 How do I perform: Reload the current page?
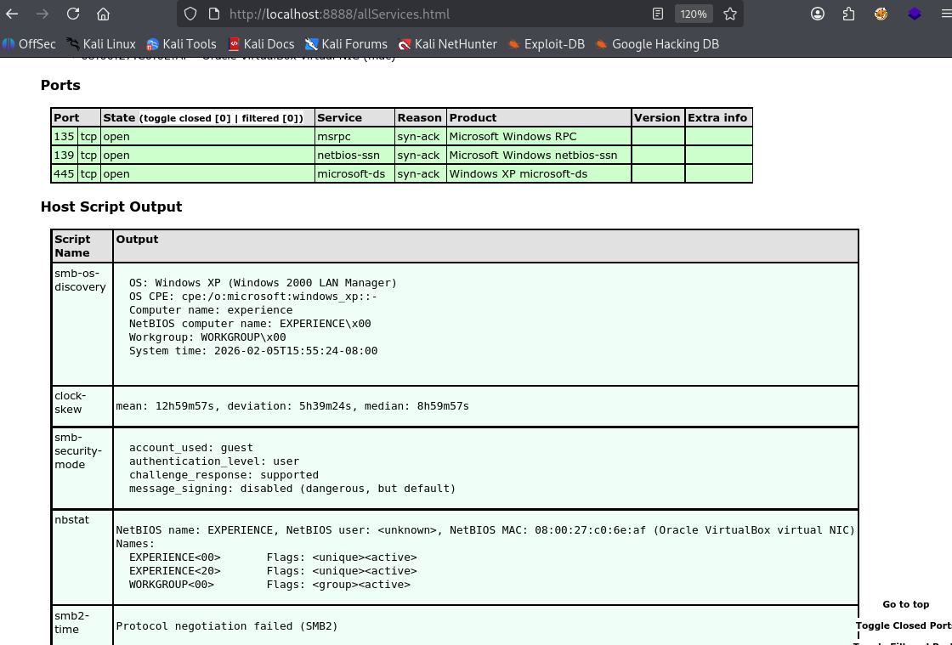click(73, 14)
